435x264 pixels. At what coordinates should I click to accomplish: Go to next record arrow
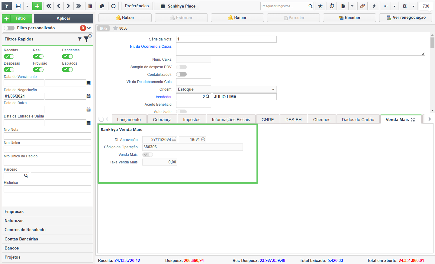tap(69, 6)
